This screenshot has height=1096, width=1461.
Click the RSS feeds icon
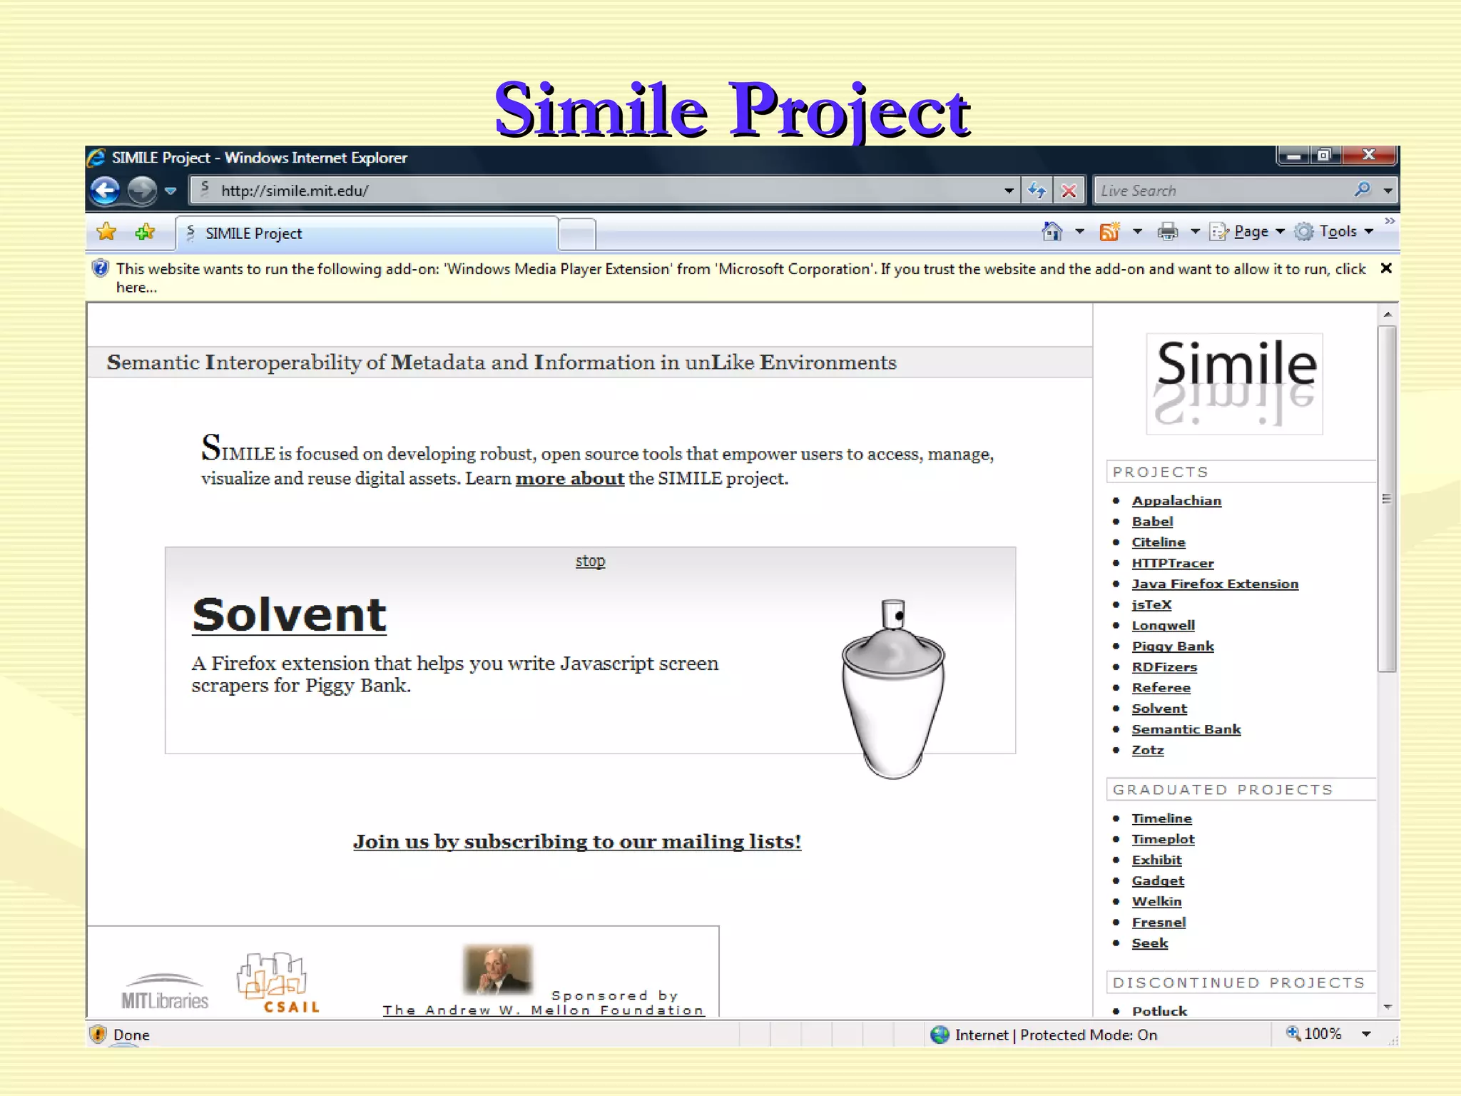point(1110,231)
